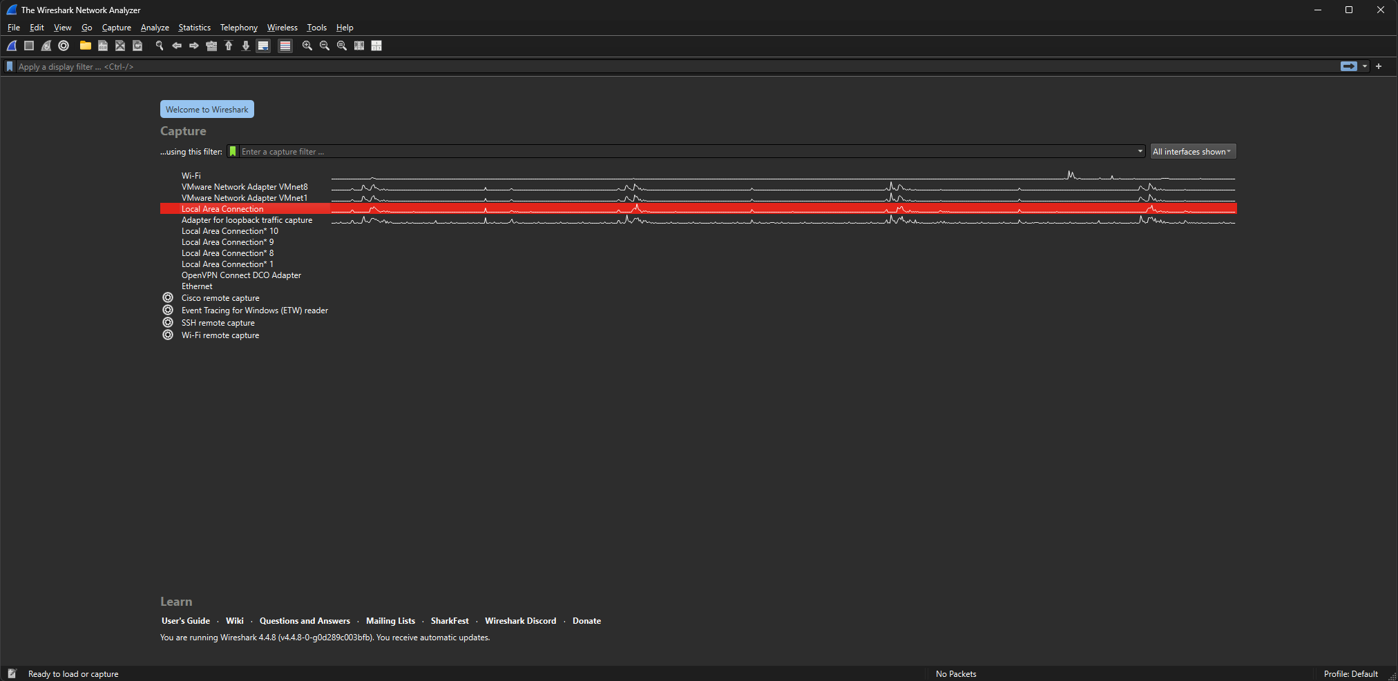Open the Wireless menu

point(282,28)
